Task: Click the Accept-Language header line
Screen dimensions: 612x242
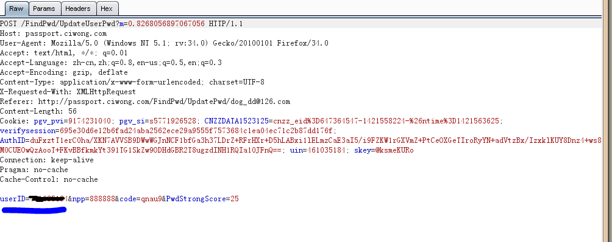Action: click(111, 63)
